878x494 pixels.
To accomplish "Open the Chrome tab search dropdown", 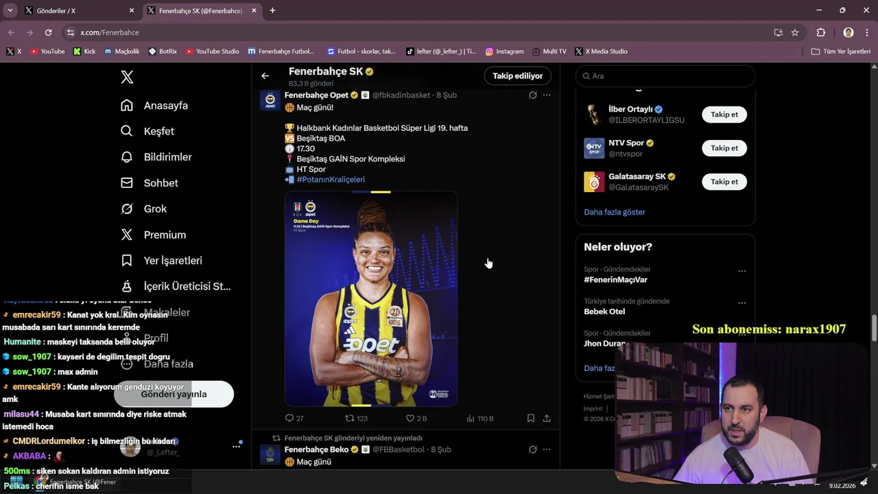I will [x=10, y=10].
